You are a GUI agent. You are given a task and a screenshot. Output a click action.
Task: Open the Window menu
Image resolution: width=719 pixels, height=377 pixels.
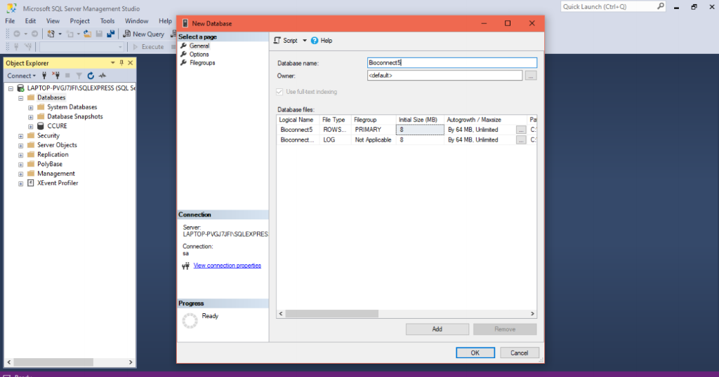[137, 21]
